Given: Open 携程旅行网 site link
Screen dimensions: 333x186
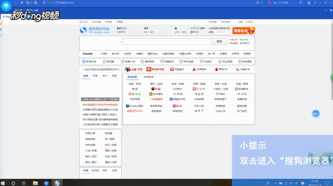Looking at the screenshot, I should (x=177, y=99).
